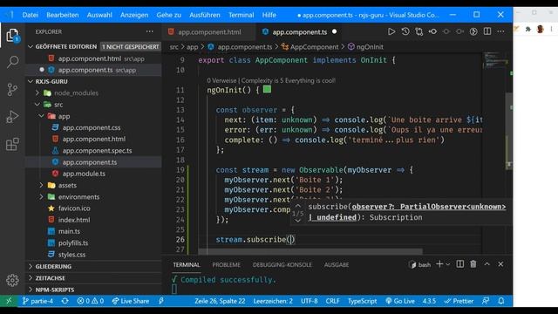Click the partie-4 git branch indicator
The image size is (558, 314).
click(37, 301)
